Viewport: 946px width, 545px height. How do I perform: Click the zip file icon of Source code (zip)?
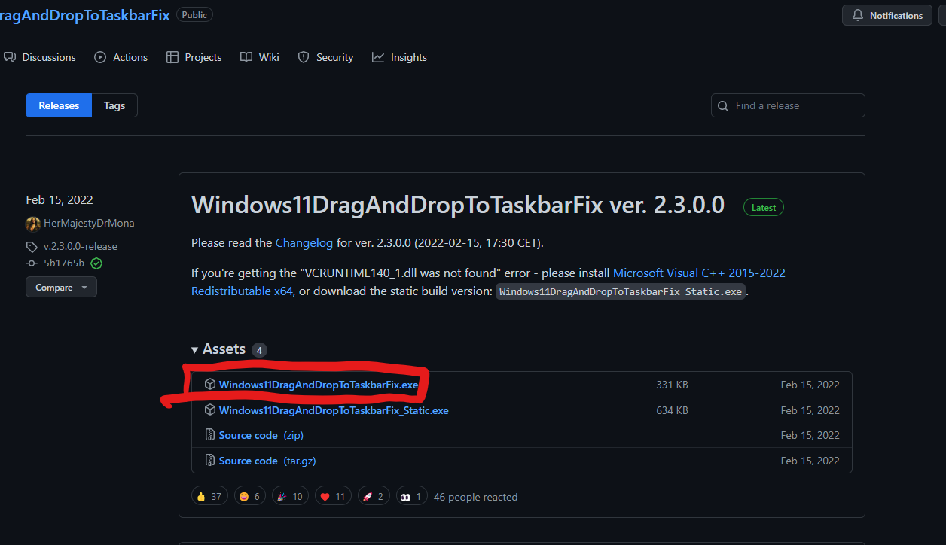(210, 435)
